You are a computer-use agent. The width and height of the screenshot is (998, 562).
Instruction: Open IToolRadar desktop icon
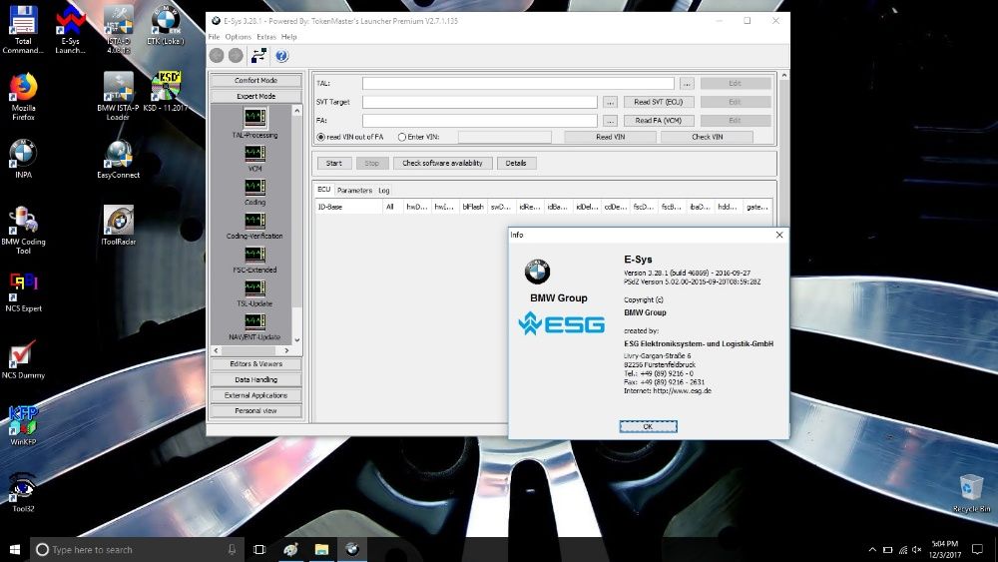[119, 226]
